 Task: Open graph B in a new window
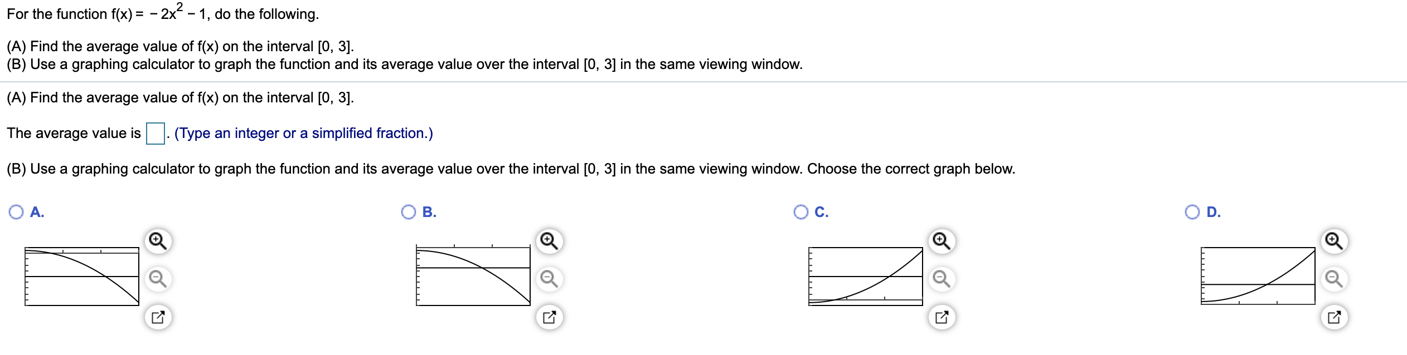click(x=550, y=317)
